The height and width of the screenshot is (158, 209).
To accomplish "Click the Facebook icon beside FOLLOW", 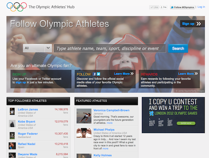I will click(94, 74).
